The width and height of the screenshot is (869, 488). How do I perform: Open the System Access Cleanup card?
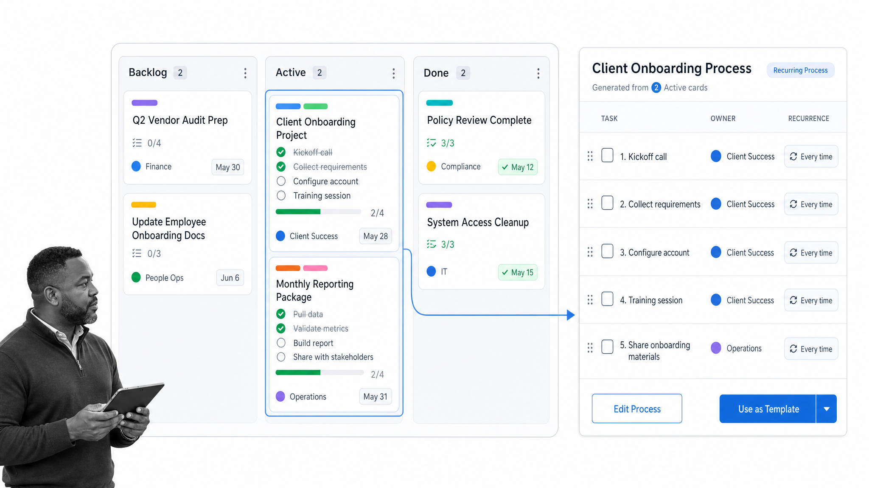pyautogui.click(x=482, y=241)
